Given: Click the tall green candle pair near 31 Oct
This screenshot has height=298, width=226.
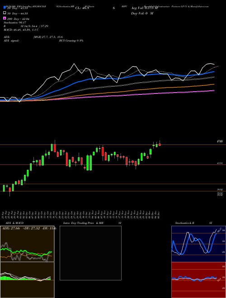Looking at the screenshot, I should [89, 163].
